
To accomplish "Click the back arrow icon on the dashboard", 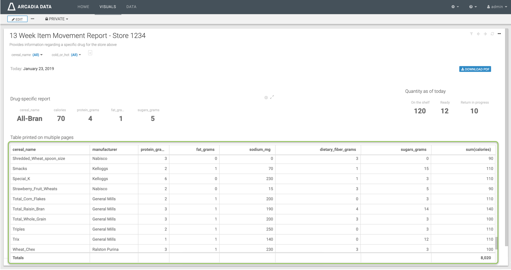I will click(x=478, y=34).
